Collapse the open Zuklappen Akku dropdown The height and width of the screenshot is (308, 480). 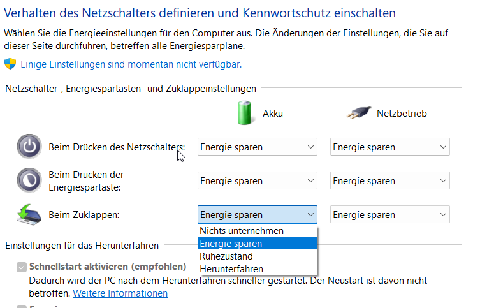point(257,215)
